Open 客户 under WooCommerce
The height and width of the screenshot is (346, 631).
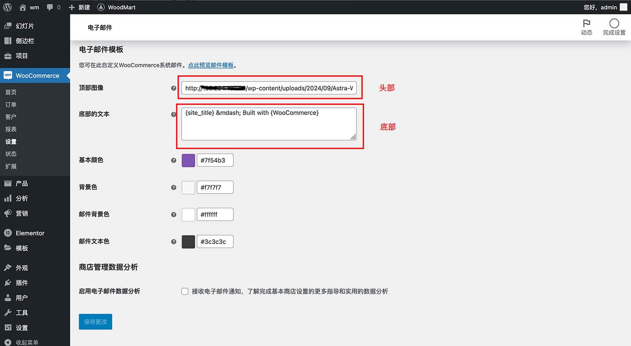11,117
